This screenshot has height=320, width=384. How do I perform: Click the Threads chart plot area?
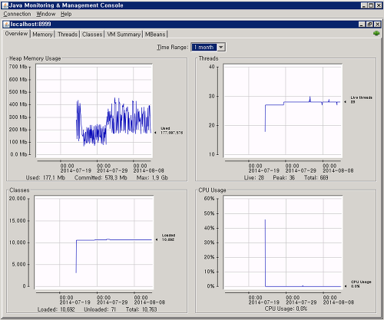pyautogui.click(x=283, y=111)
